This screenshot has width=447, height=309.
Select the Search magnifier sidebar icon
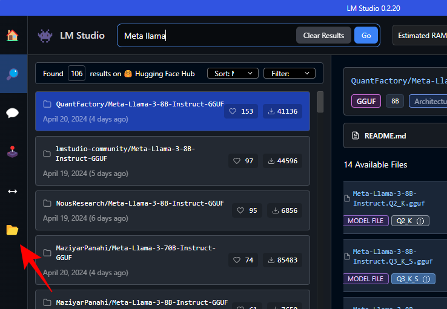(x=12, y=74)
